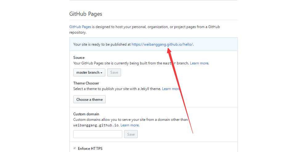304x152 pixels.
Task: Open the weibanggang.github.io/hello site link
Action: (x=162, y=44)
